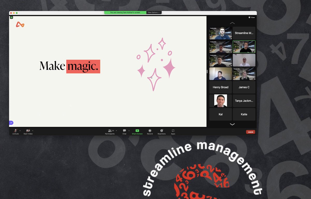Click the profile photo of man in suit
Viewport: 311px width, 199px height.
[x=221, y=101]
